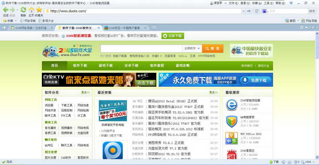This screenshot has height=165, width=319.
Task: Open the 影视大全 bookmark
Action: point(46,21)
